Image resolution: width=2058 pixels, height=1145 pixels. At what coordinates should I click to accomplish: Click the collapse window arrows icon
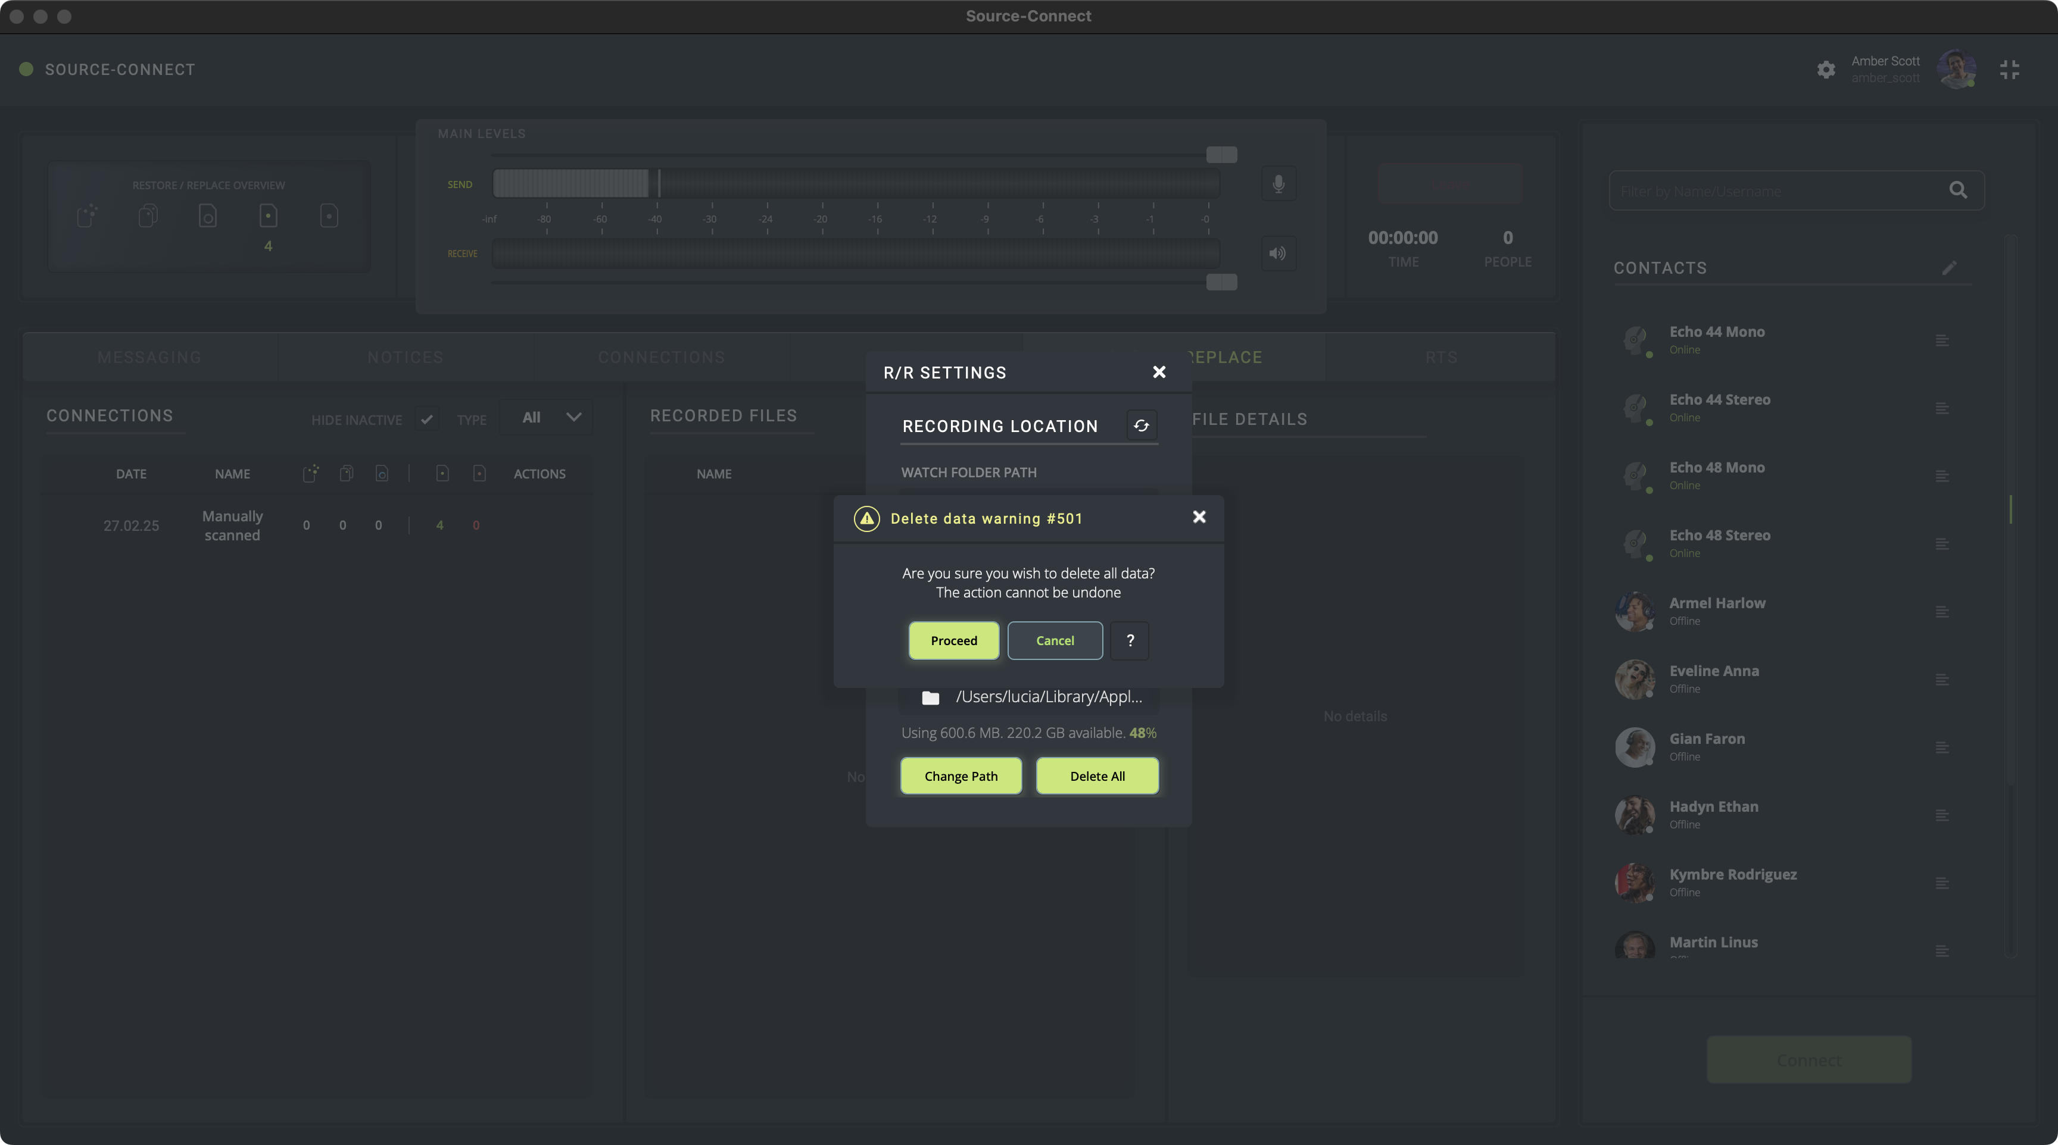tap(2009, 70)
